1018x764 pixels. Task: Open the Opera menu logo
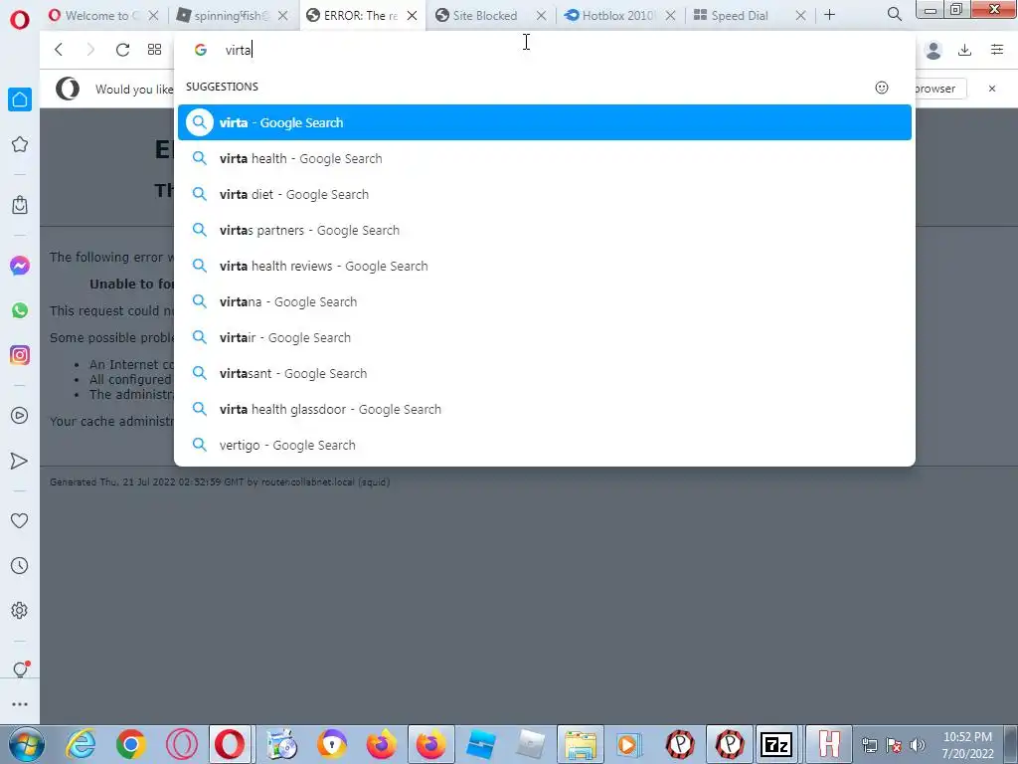click(20, 20)
